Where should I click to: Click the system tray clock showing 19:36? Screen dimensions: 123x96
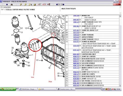tap(118, 89)
